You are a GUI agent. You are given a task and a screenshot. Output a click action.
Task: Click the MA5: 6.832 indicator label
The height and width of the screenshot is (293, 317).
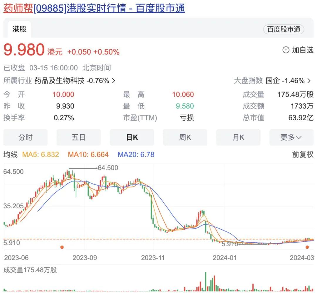(x=41, y=155)
